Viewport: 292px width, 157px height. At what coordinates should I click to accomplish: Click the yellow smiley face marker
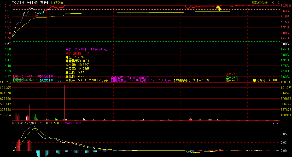[218, 8]
